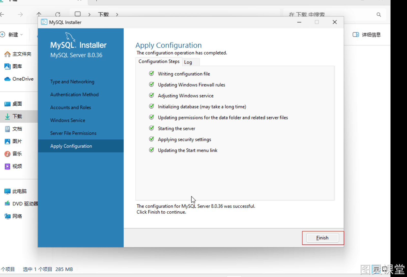Open 桌面 in File Explorer sidebar
This screenshot has height=277, width=407.
tap(13, 104)
